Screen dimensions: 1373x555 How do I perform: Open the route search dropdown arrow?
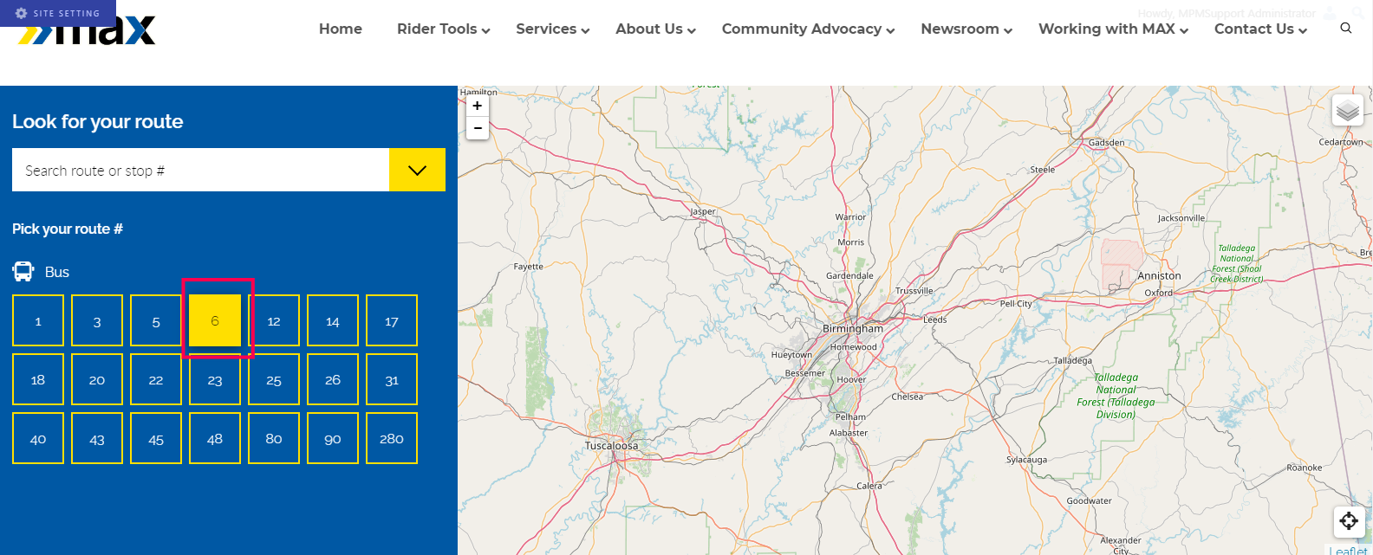coord(417,170)
